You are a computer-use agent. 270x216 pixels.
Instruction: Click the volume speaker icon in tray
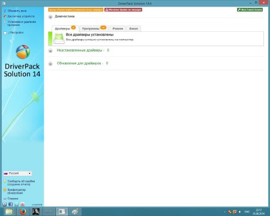point(240,212)
